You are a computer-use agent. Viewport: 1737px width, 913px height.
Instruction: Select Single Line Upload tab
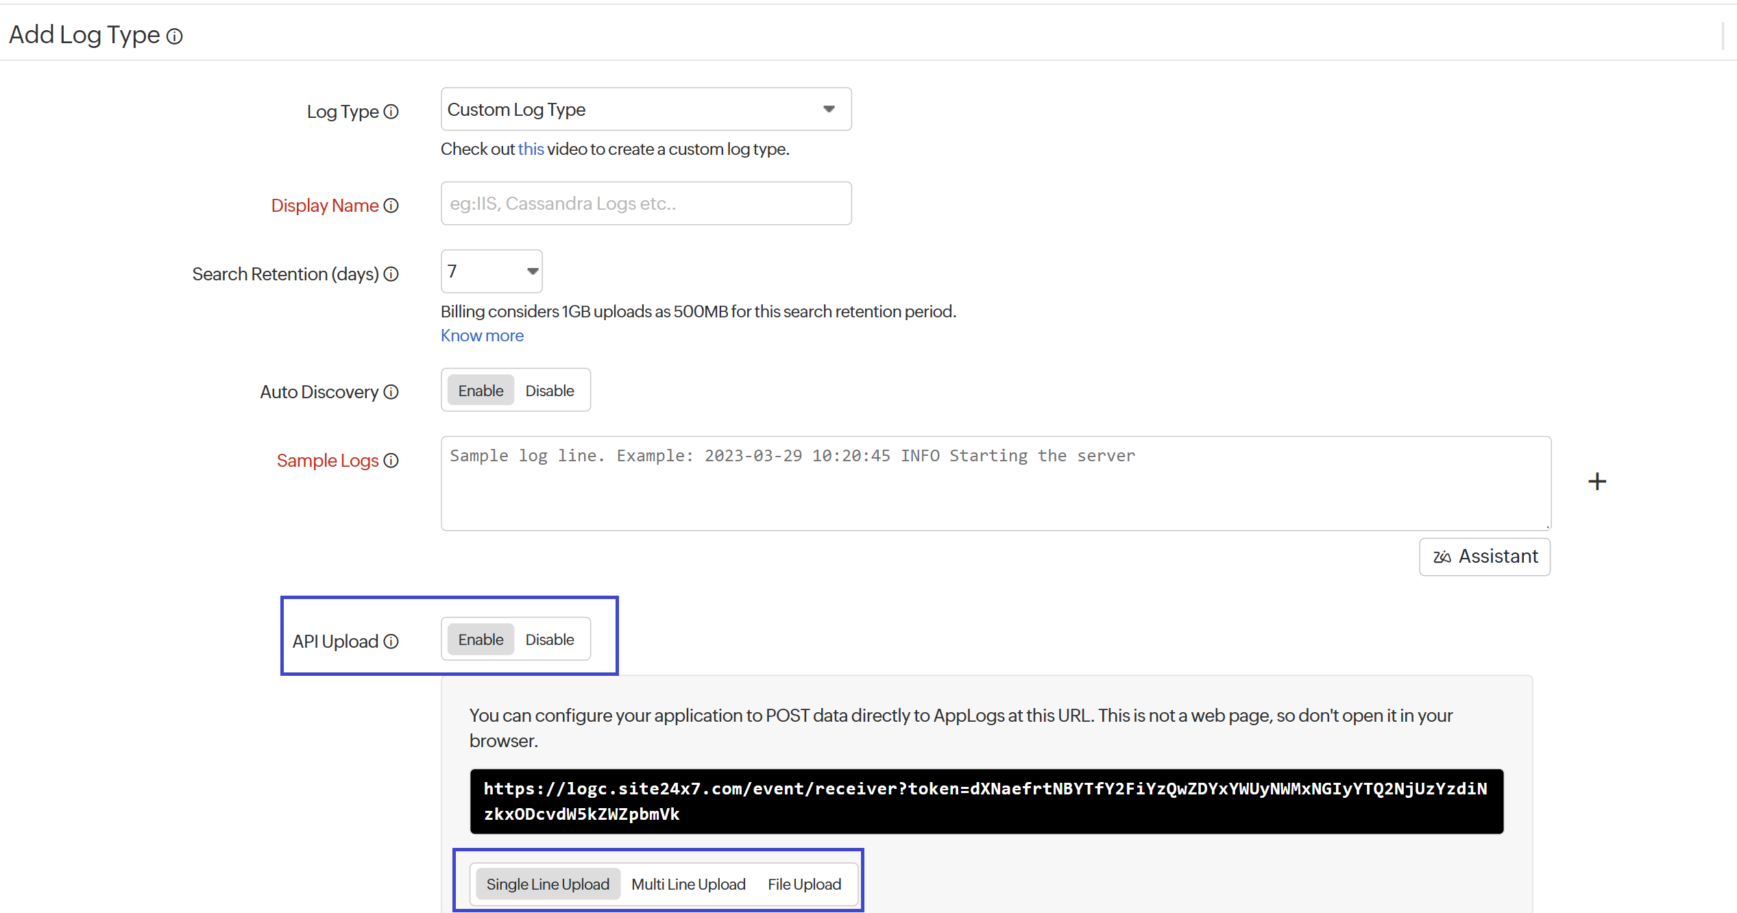click(x=548, y=884)
